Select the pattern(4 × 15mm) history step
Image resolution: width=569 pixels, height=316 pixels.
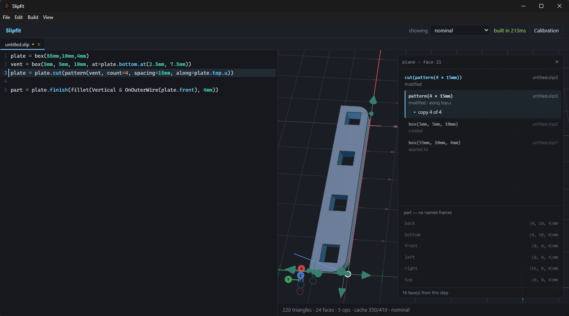click(x=483, y=104)
